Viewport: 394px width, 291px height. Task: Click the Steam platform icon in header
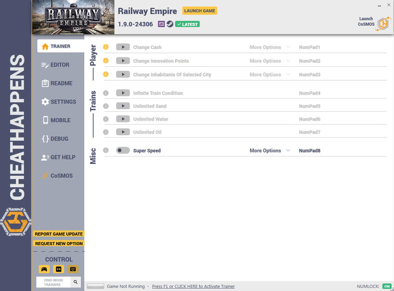170,24
